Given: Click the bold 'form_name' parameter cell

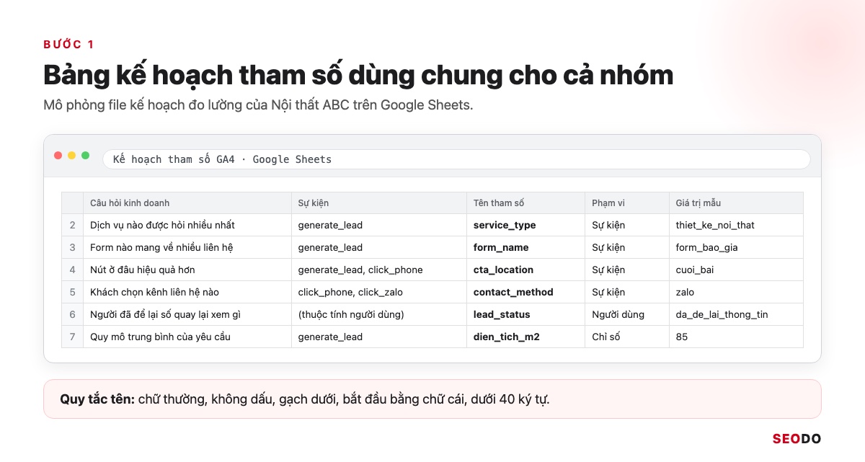Looking at the screenshot, I should [526, 247].
